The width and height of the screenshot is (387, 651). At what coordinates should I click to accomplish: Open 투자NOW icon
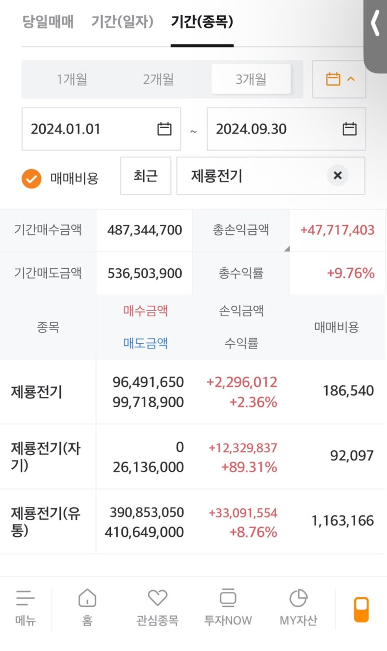pos(228,598)
